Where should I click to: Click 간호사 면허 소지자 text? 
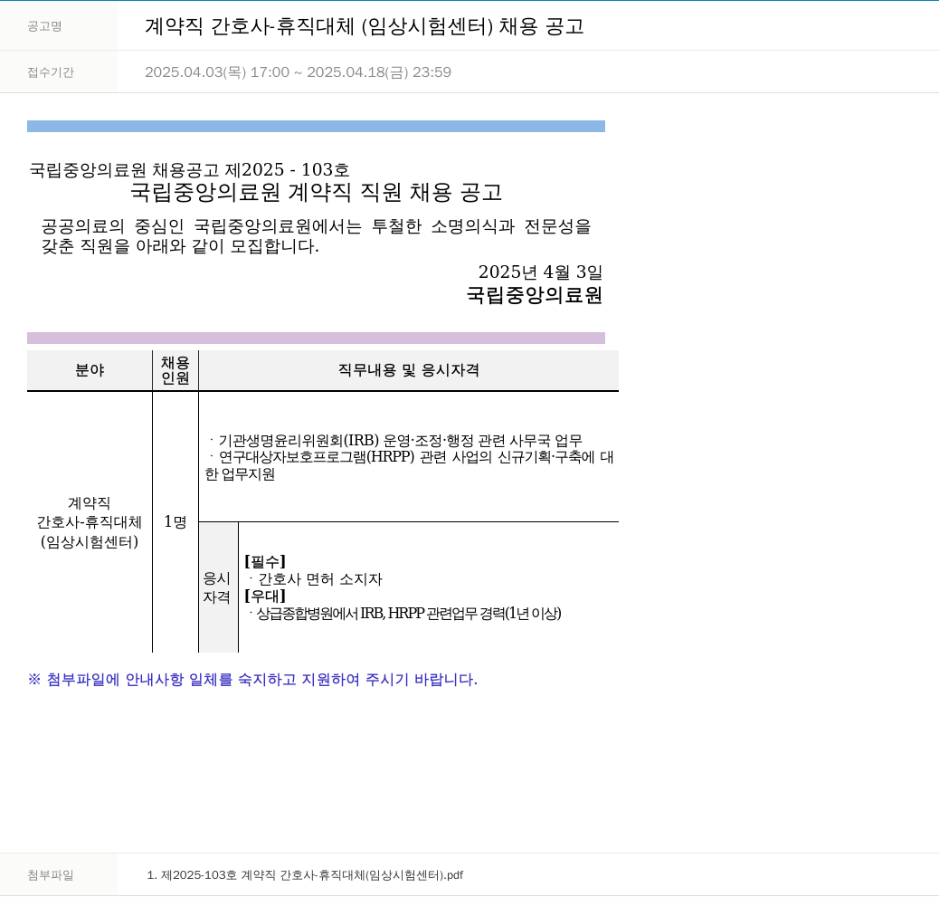[x=320, y=579]
